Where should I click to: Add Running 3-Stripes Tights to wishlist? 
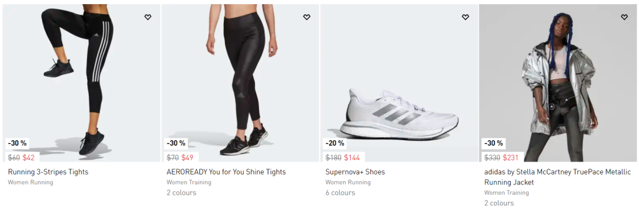(x=148, y=17)
